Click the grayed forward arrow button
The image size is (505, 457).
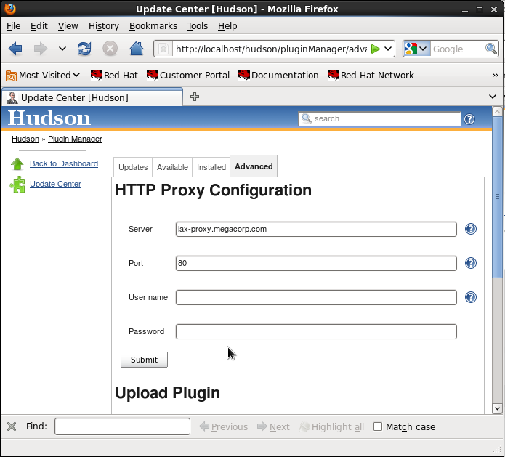[x=41, y=49]
